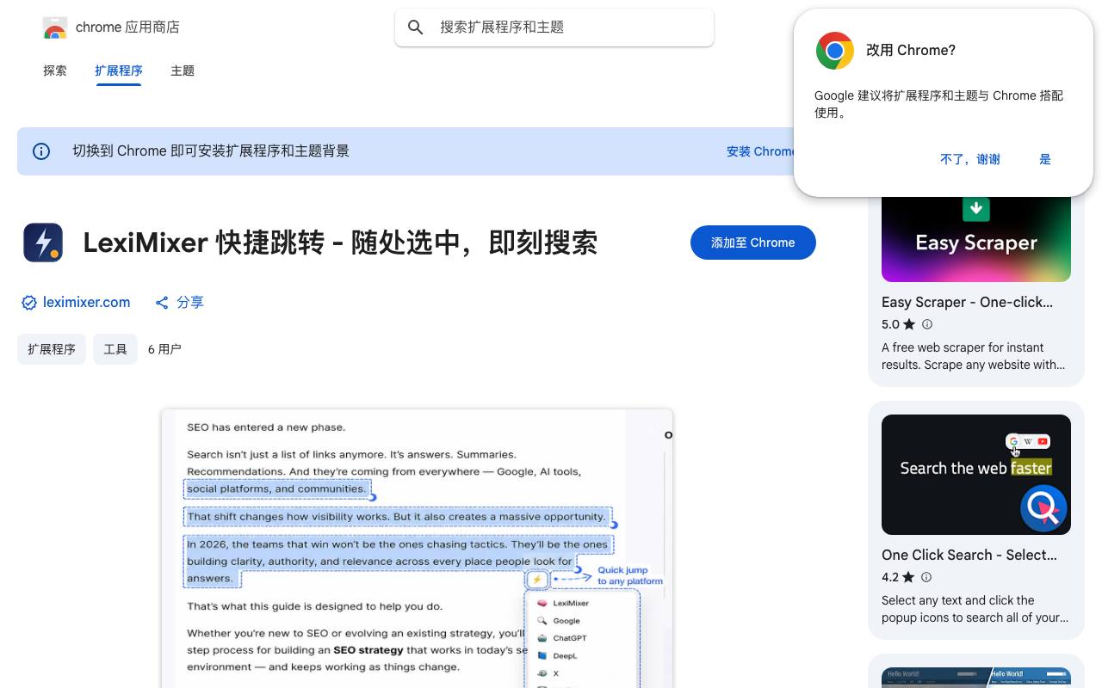Click the 6 用户 user count text
Image resolution: width=1102 pixels, height=688 pixels.
point(164,349)
